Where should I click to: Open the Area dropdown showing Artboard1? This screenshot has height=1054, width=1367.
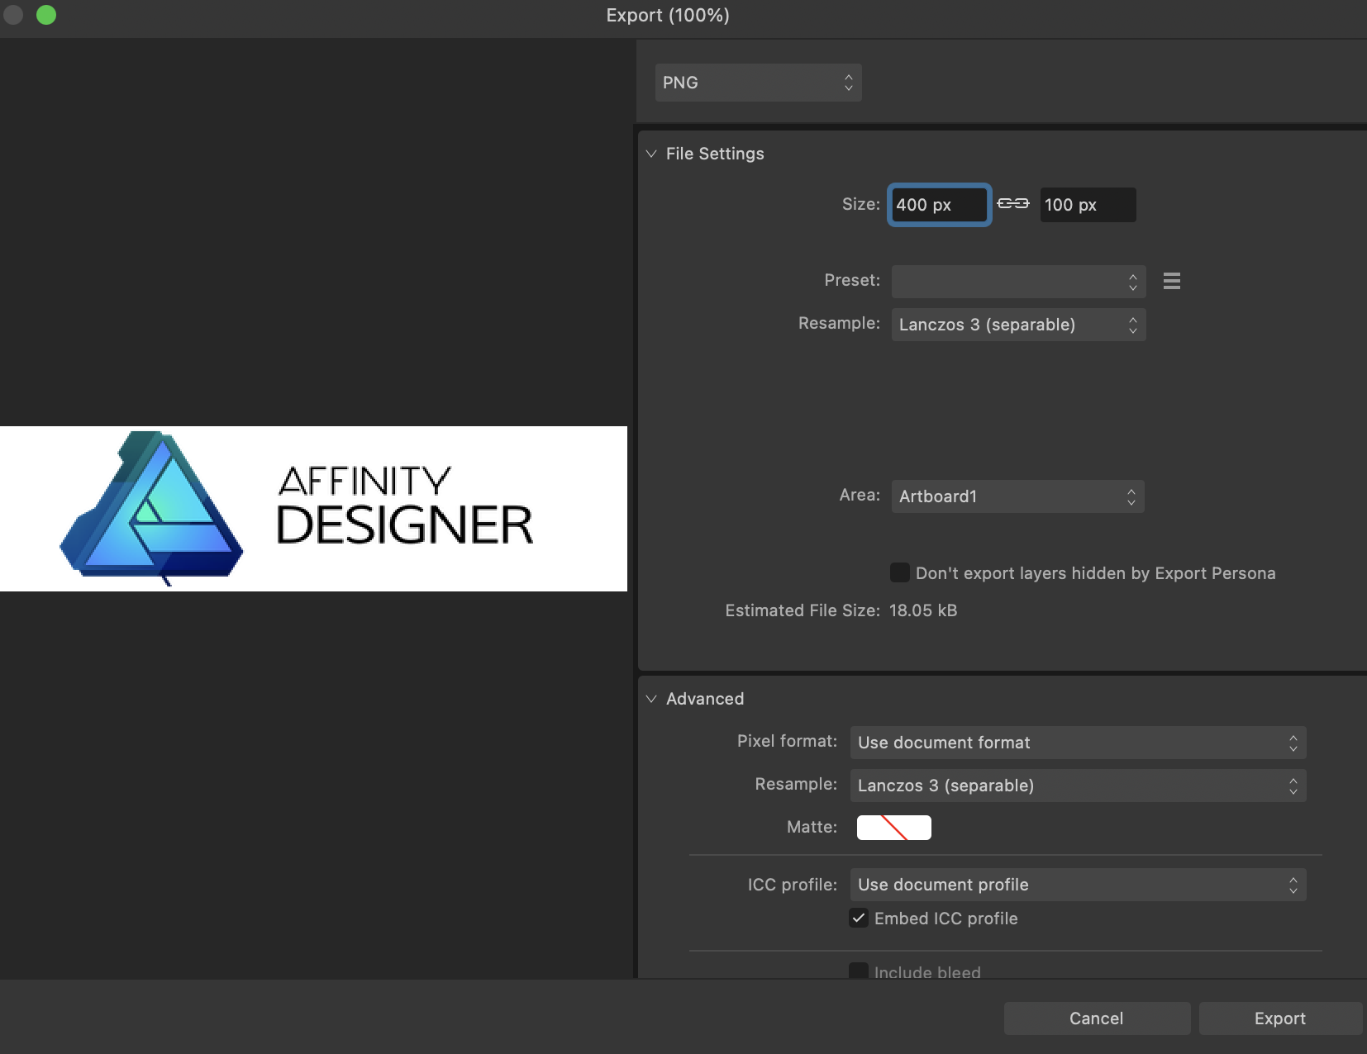click(1017, 496)
